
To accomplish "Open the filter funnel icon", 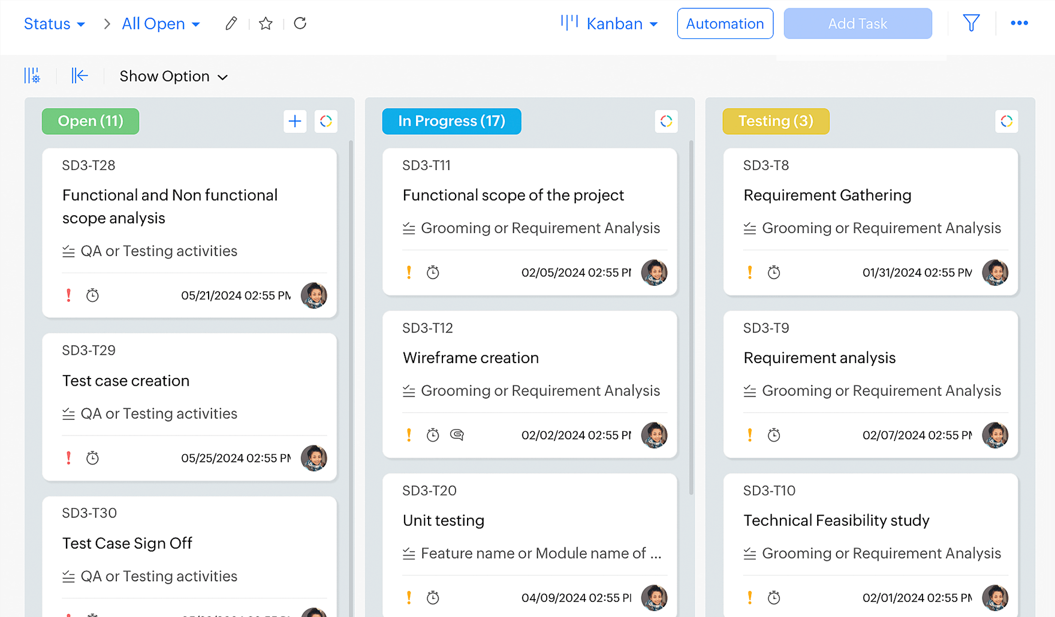I will pyautogui.click(x=971, y=23).
